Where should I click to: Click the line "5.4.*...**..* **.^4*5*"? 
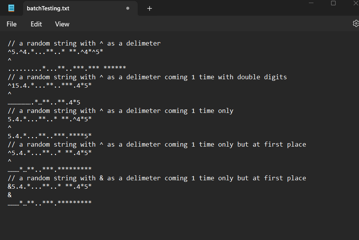pyautogui.click(x=50, y=119)
